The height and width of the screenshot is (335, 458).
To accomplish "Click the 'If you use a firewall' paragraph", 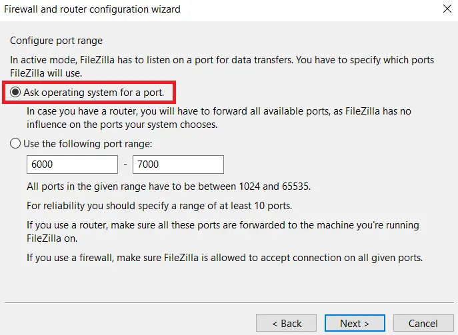I will tap(225, 258).
